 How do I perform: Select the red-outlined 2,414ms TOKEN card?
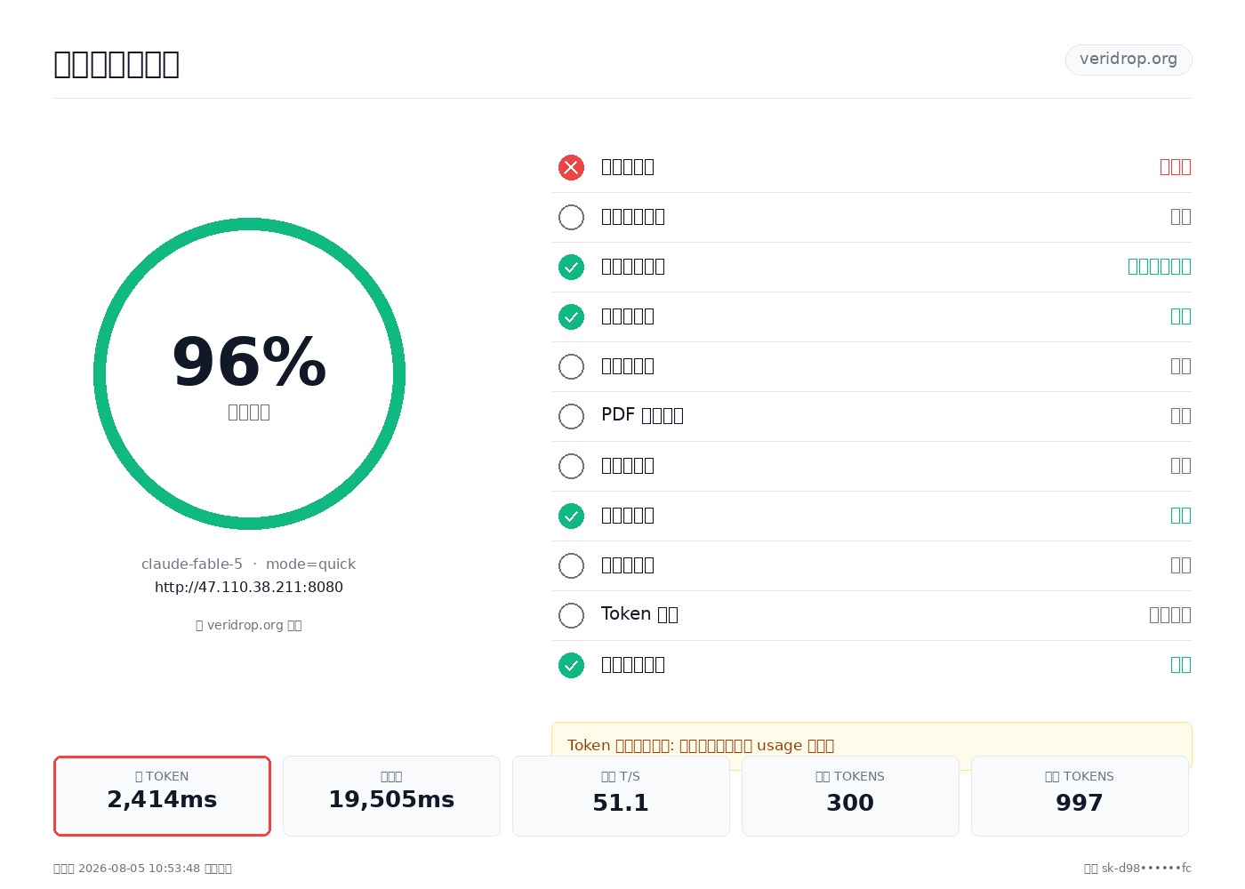click(162, 796)
